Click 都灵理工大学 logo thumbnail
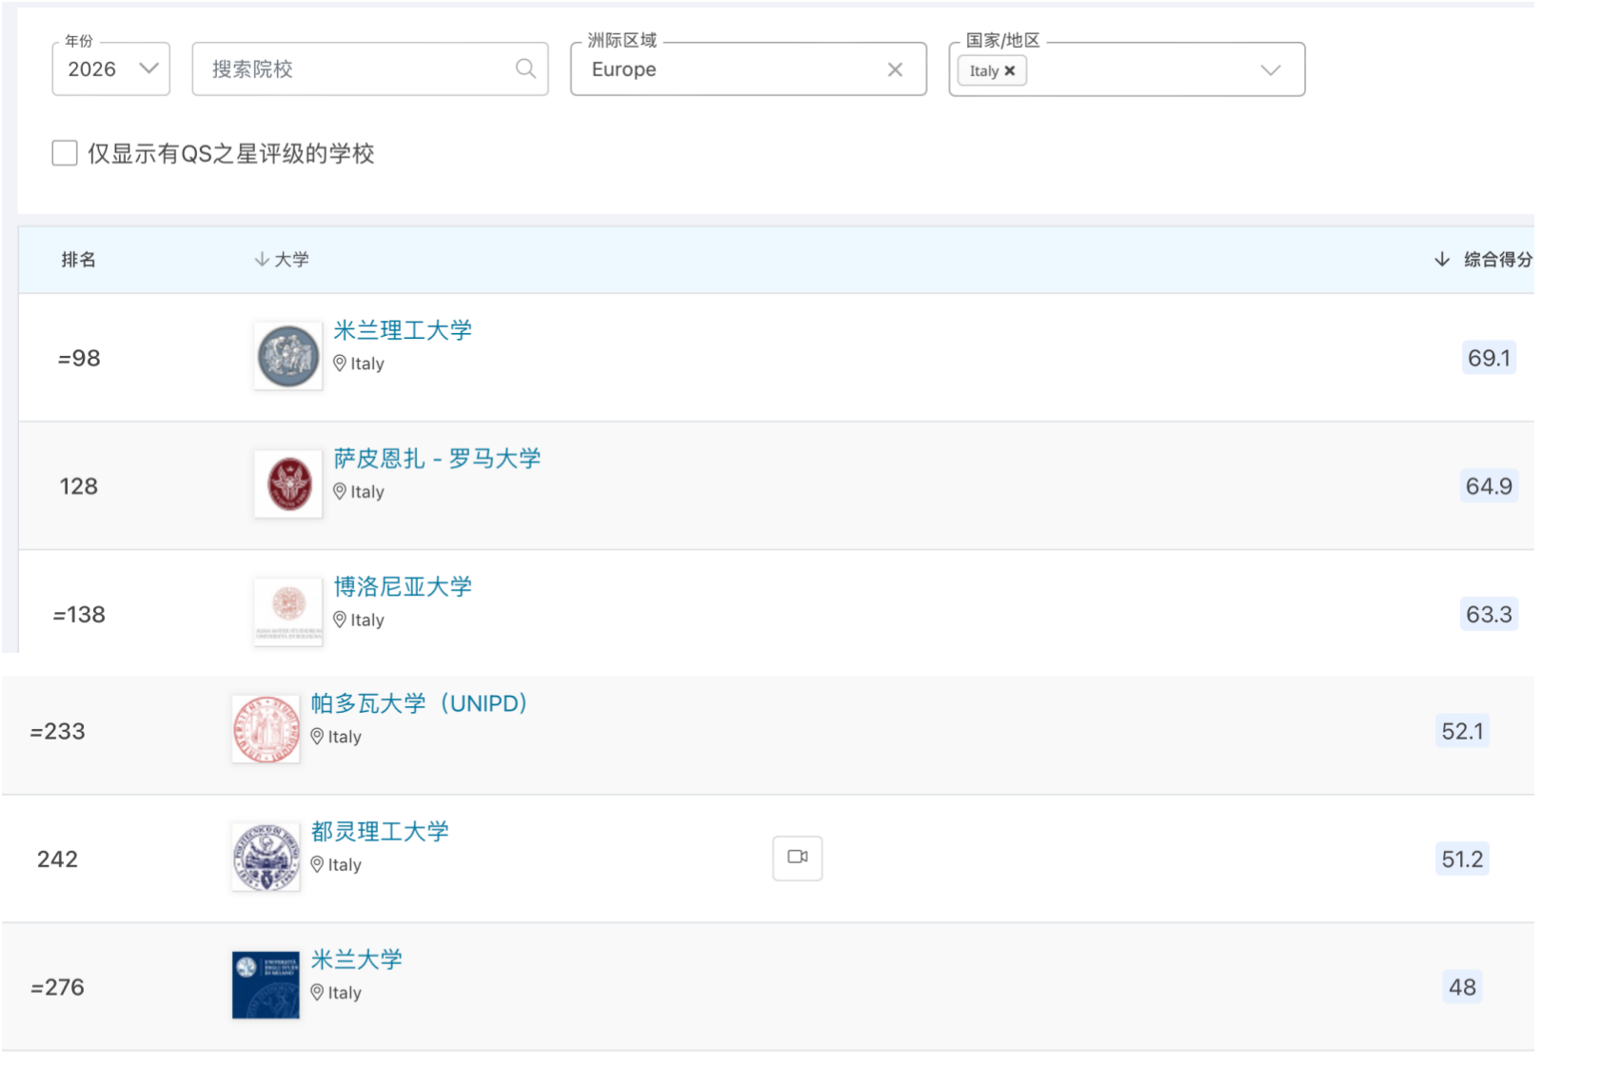 tap(266, 857)
